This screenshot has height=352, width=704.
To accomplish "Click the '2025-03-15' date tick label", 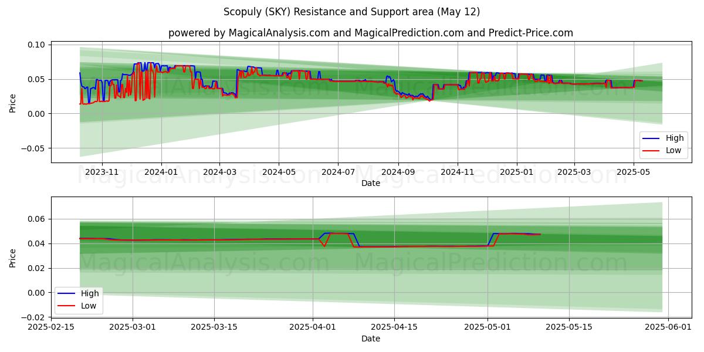I will point(214,327).
